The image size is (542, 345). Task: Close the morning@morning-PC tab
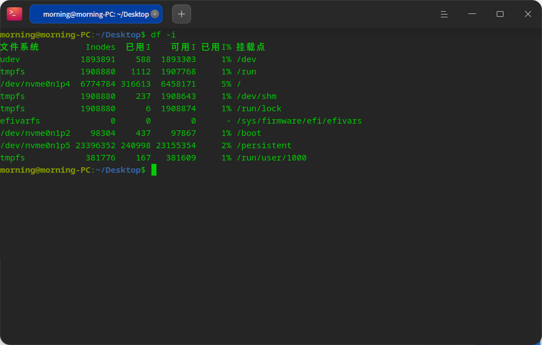155,14
